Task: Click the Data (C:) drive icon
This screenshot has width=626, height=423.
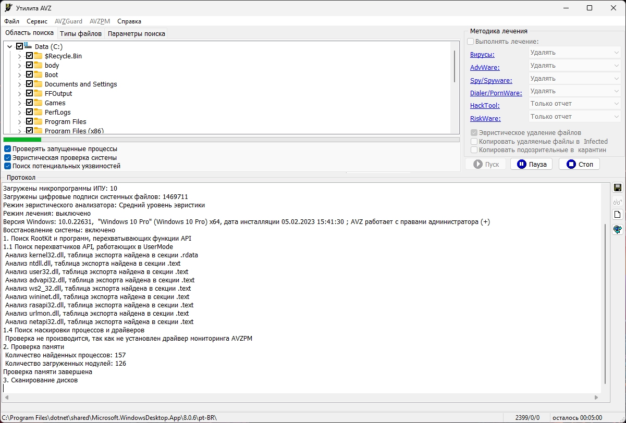Action: [28, 46]
